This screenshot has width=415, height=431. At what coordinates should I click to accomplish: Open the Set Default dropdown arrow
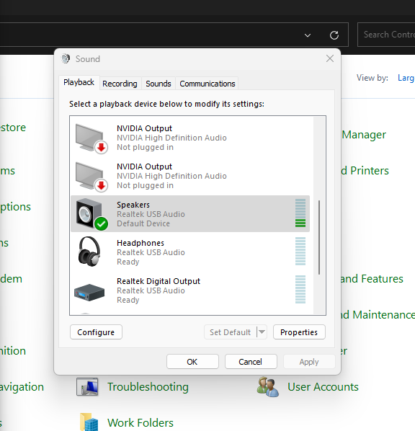[262, 332]
